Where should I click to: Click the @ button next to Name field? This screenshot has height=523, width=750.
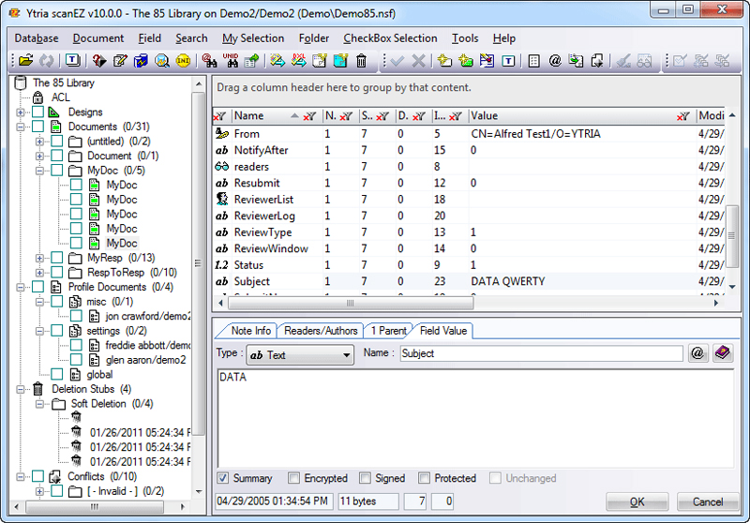(x=697, y=353)
